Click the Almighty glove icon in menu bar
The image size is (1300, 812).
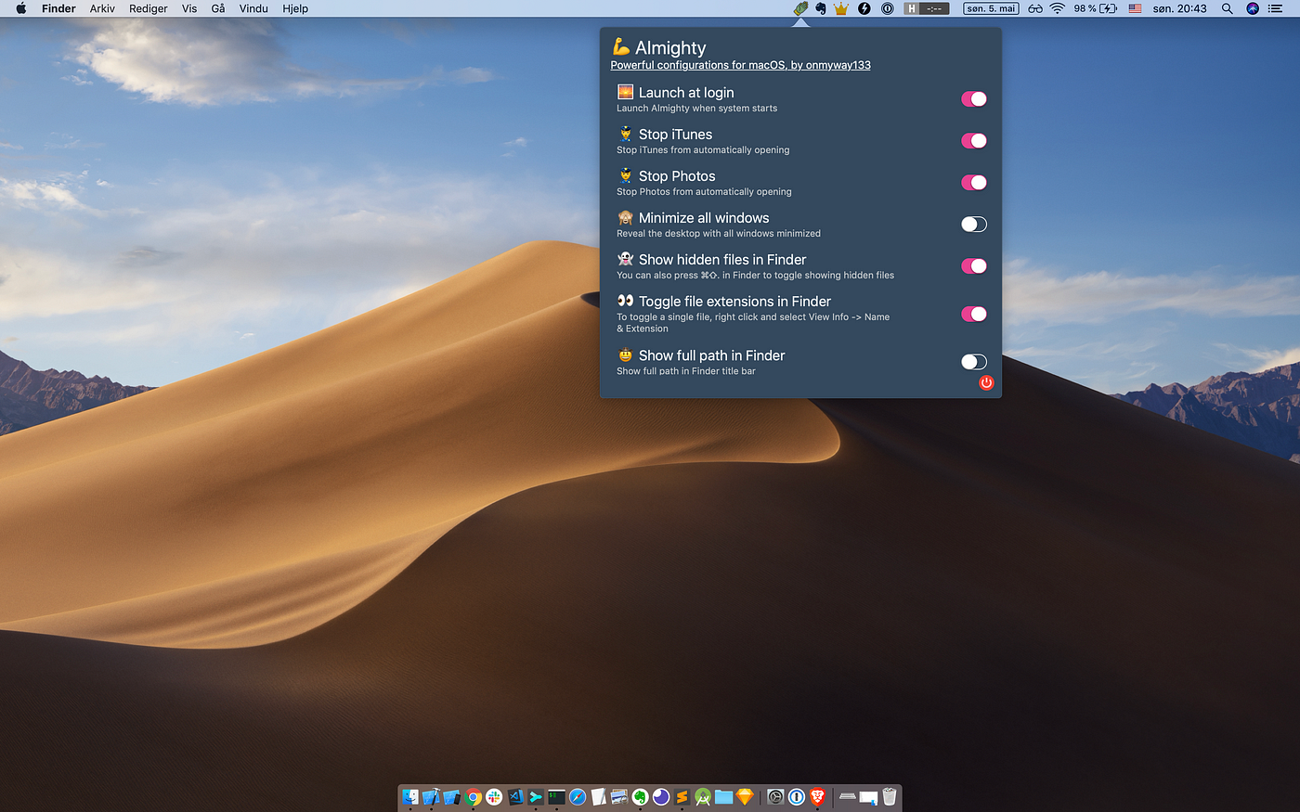click(800, 8)
